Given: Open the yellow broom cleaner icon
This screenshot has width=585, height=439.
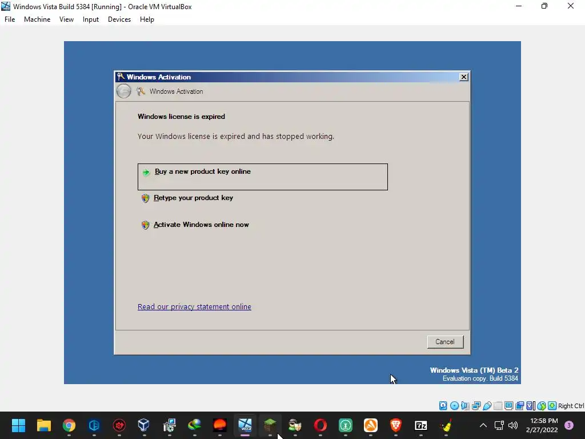Looking at the screenshot, I should point(446,425).
